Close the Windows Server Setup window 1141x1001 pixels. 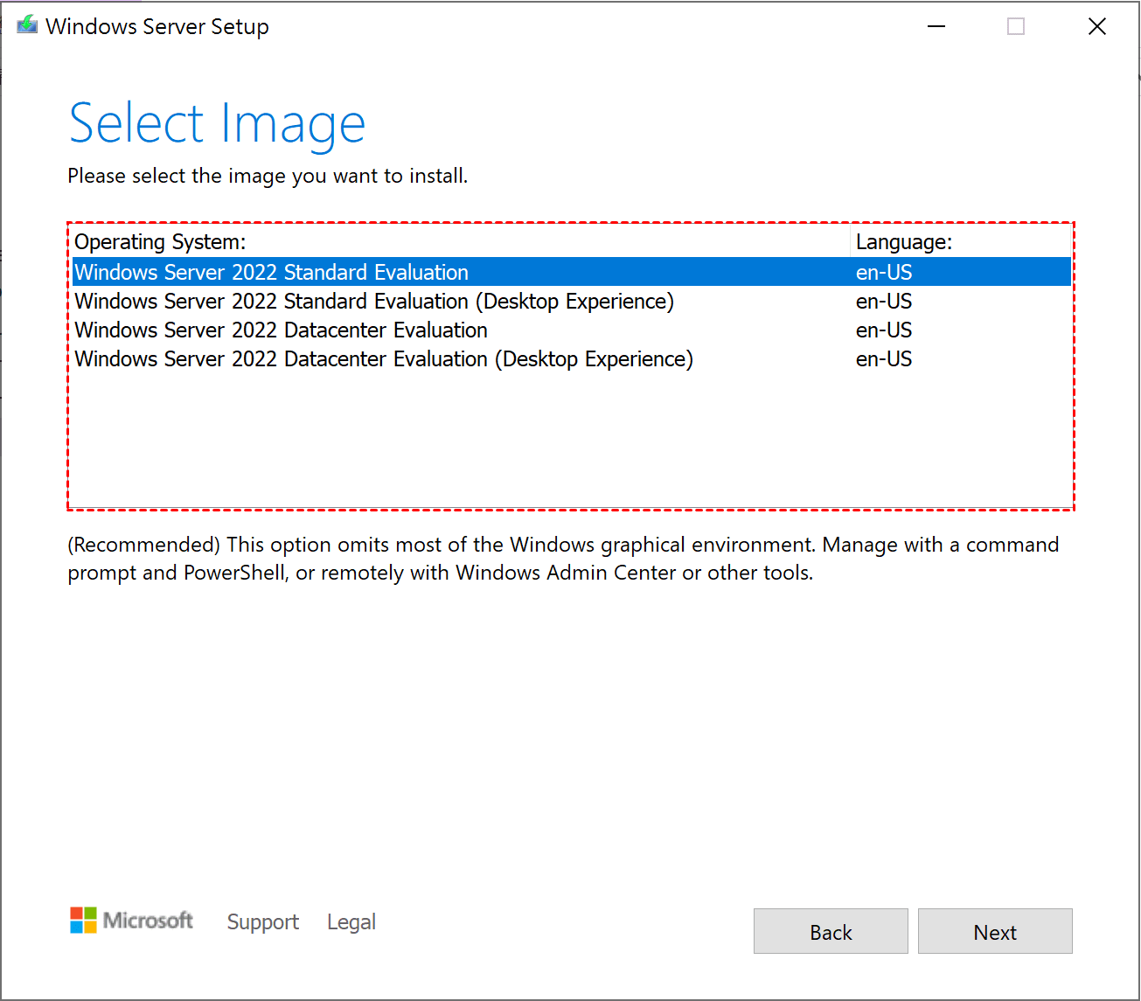(x=1096, y=26)
